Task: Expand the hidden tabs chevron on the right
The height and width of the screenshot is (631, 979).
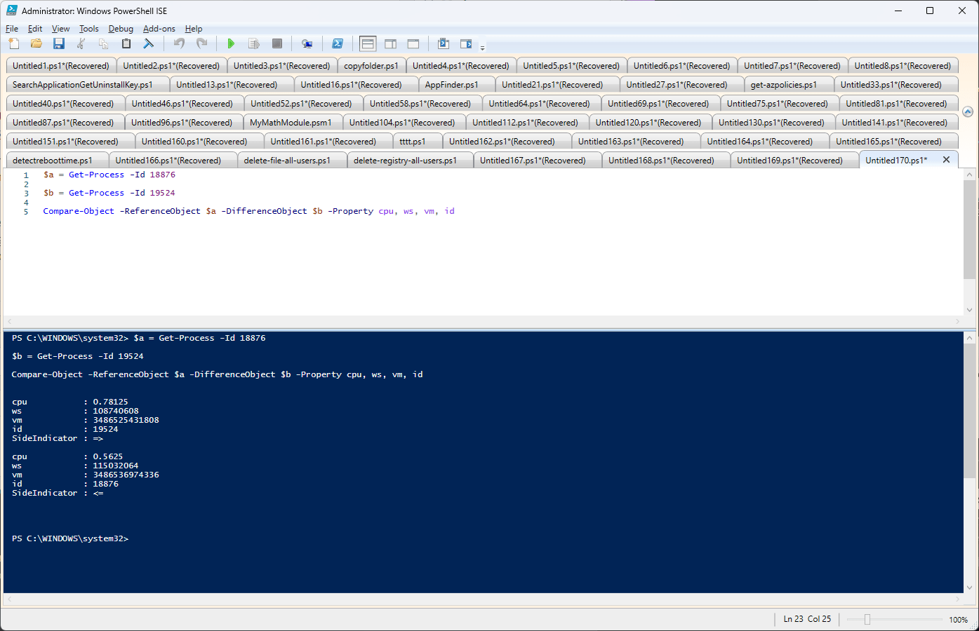Action: click(968, 111)
